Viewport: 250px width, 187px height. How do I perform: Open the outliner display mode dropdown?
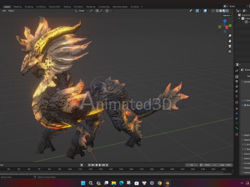[239, 11]
